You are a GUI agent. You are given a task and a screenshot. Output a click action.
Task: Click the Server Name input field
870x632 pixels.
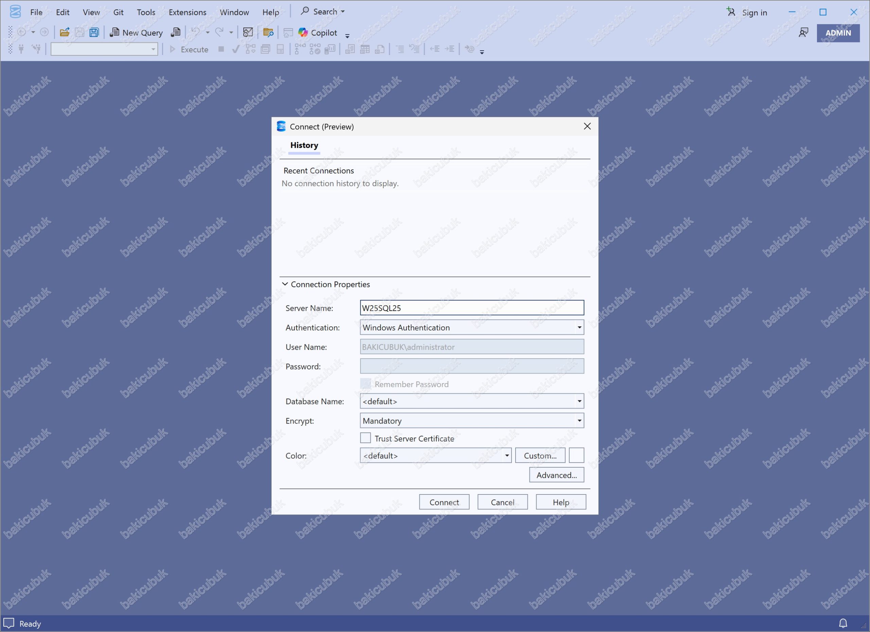[472, 308]
